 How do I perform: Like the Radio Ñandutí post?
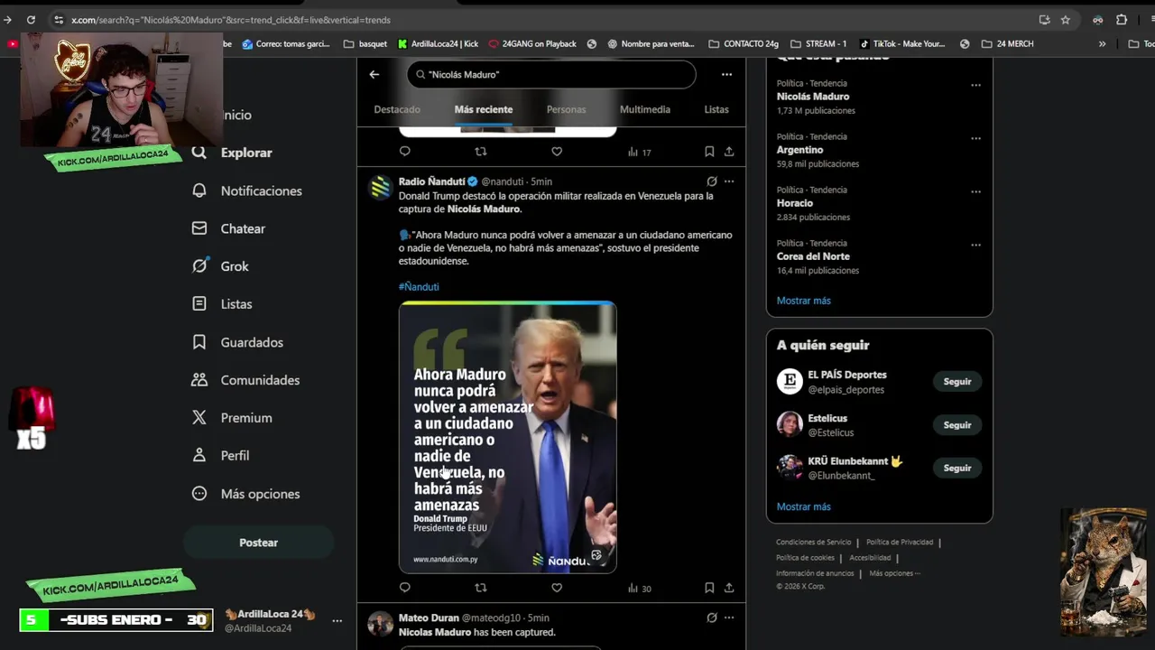click(x=557, y=588)
